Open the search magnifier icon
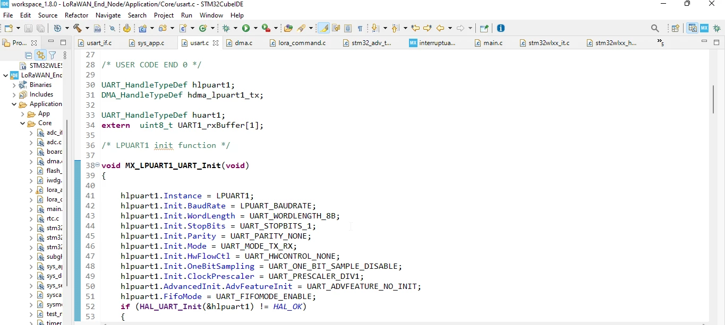The height and width of the screenshot is (325, 725). pyautogui.click(x=655, y=28)
